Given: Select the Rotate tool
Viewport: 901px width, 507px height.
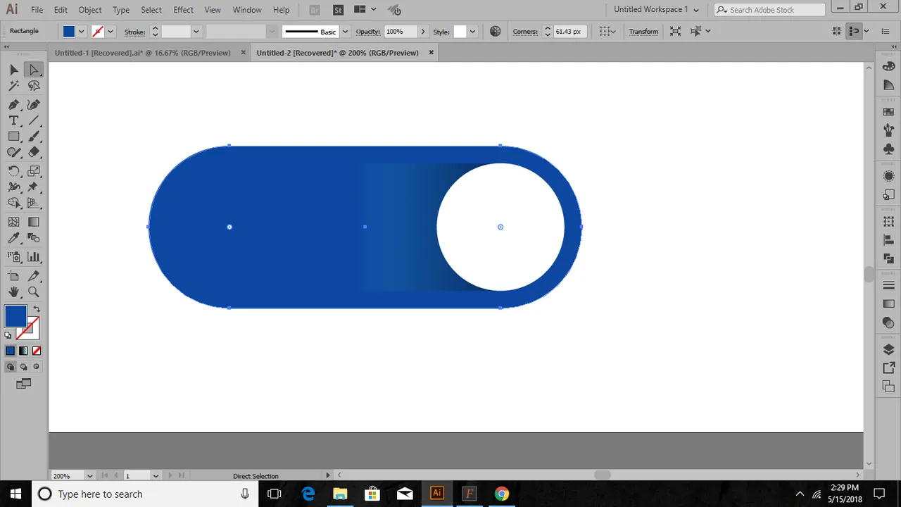Looking at the screenshot, I should pyautogui.click(x=13, y=171).
